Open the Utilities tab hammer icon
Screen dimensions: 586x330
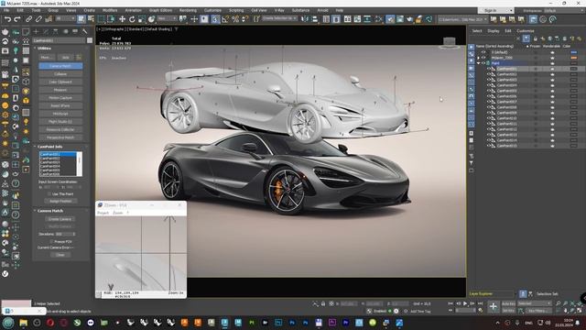(85, 31)
